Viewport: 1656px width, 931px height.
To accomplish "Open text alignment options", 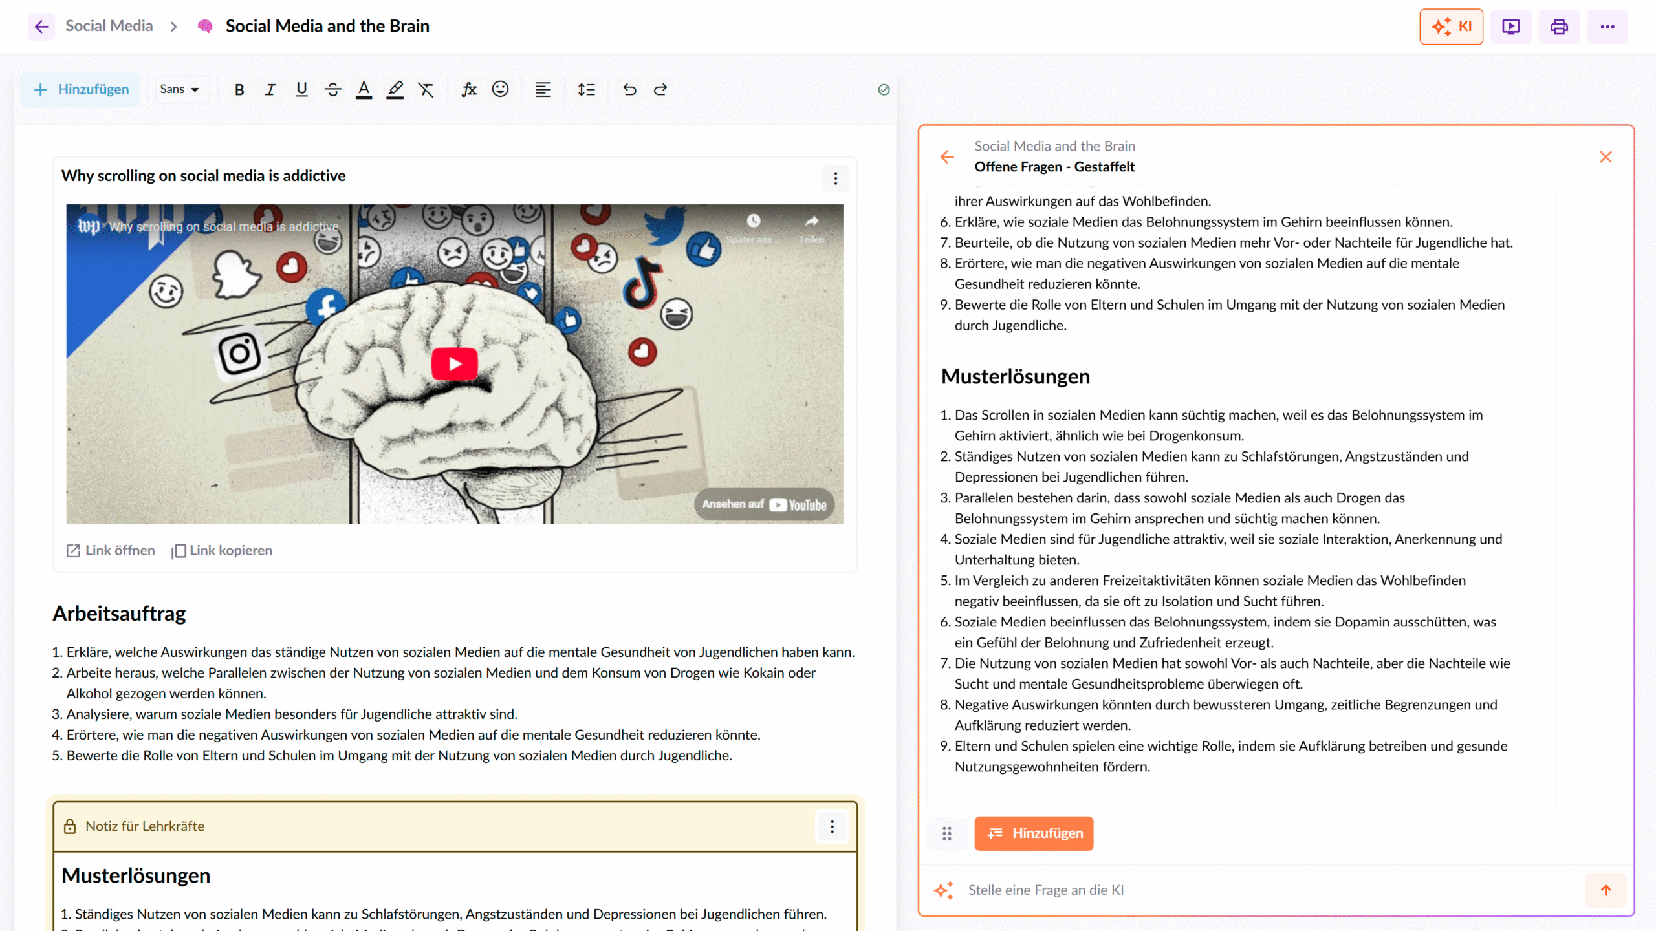I will point(543,90).
